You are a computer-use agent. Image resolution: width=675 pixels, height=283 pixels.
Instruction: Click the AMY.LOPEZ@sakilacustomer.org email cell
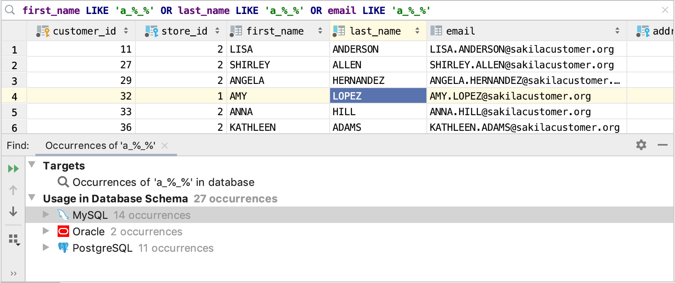527,96
